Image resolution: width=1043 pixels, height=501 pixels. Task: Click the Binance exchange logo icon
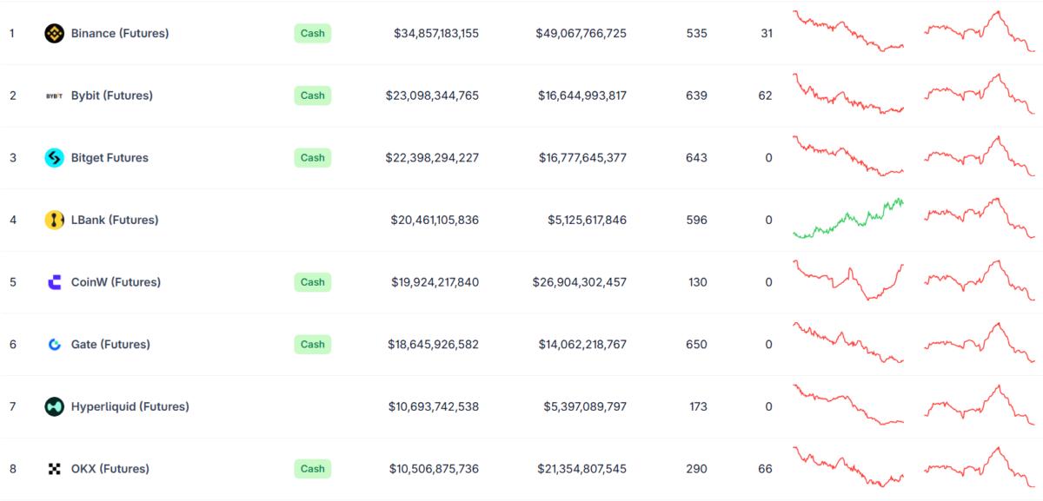pos(54,34)
